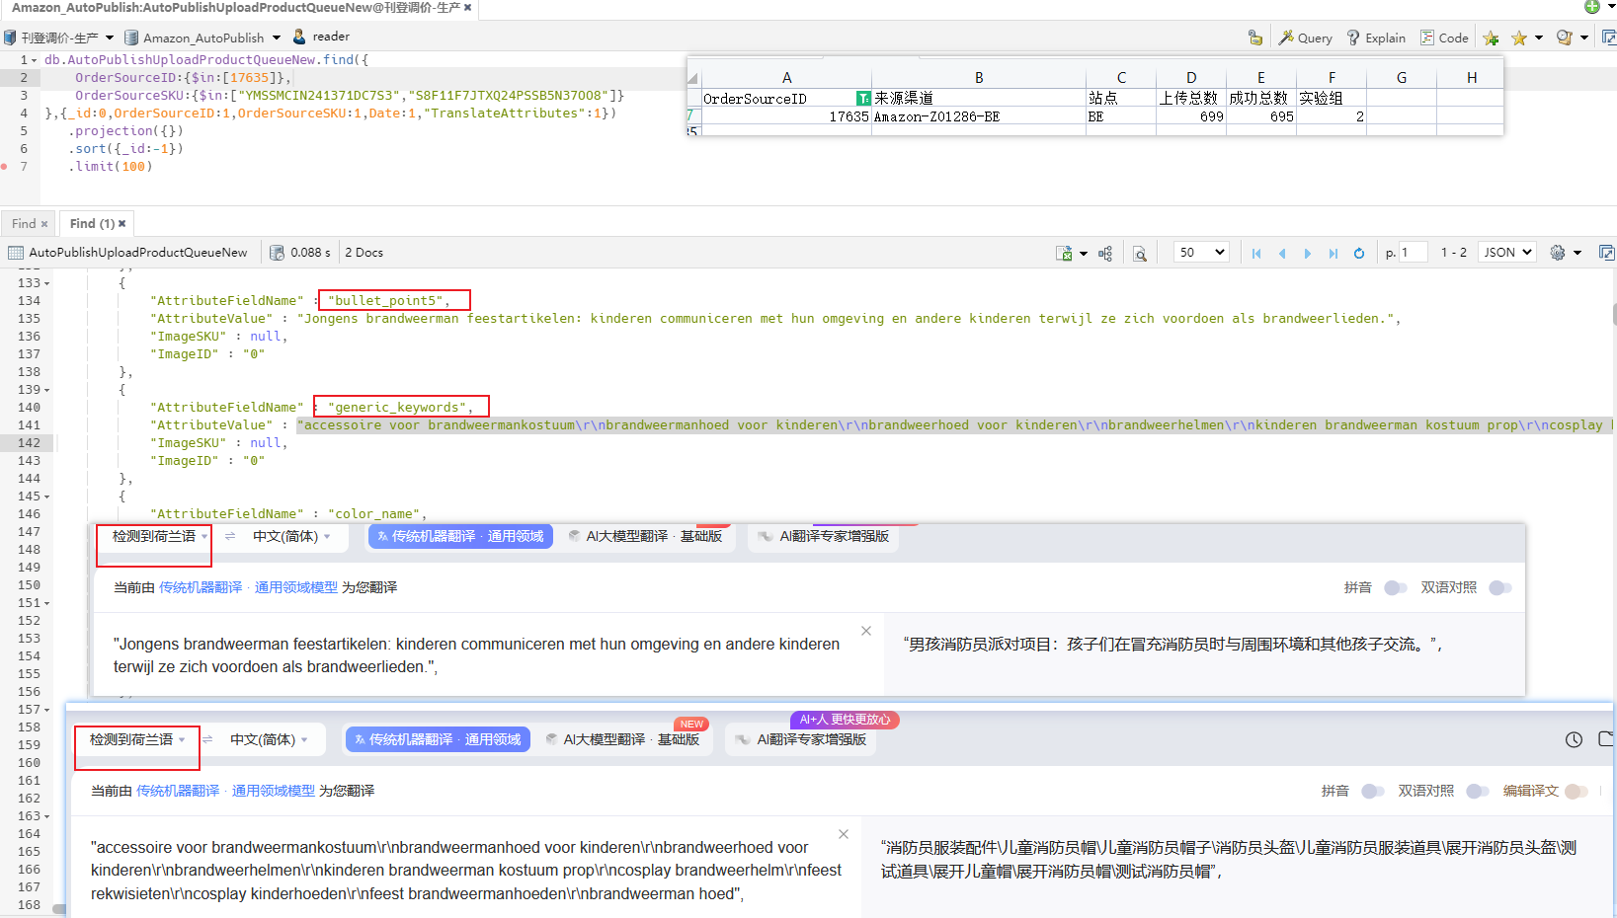Click 通用领域模型 link in upper translator
This screenshot has width=1617, height=918.
point(296,587)
